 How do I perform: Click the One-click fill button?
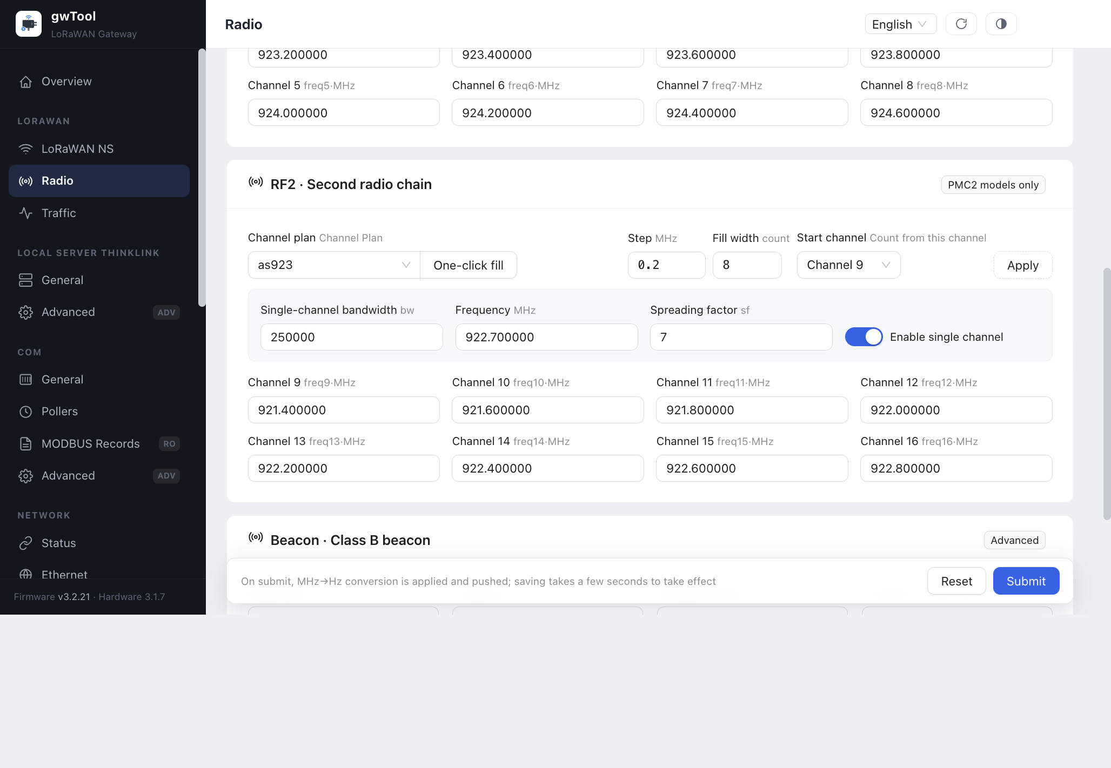(468, 265)
